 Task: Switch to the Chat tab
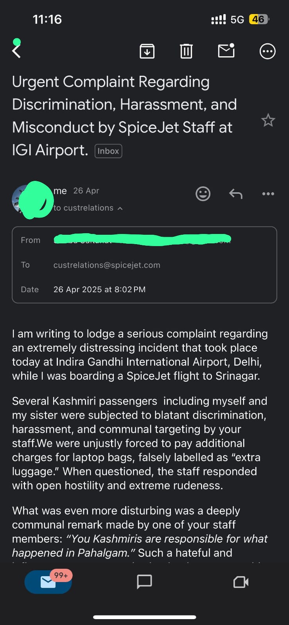[144, 582]
